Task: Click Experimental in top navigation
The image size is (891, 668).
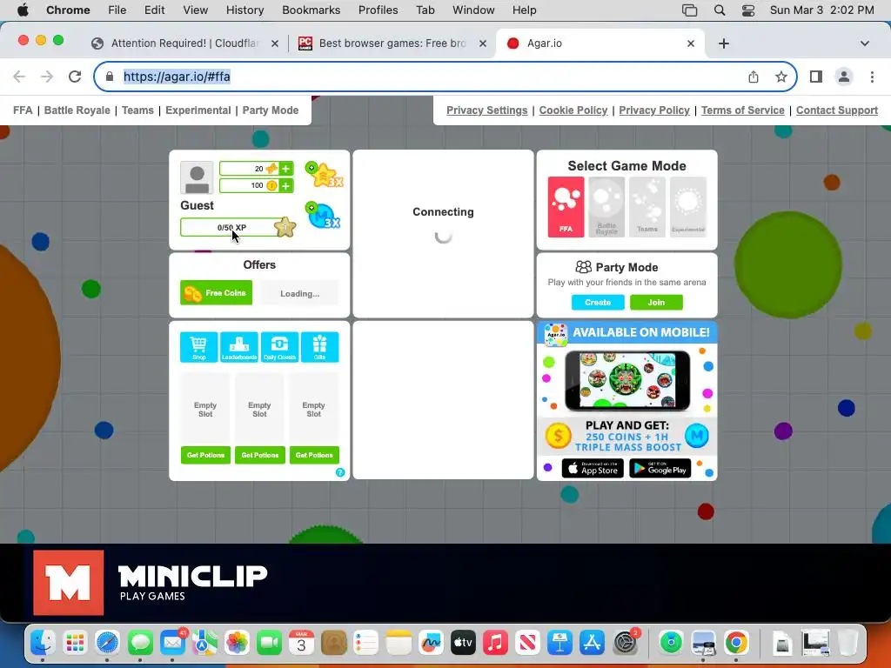Action: point(198,110)
